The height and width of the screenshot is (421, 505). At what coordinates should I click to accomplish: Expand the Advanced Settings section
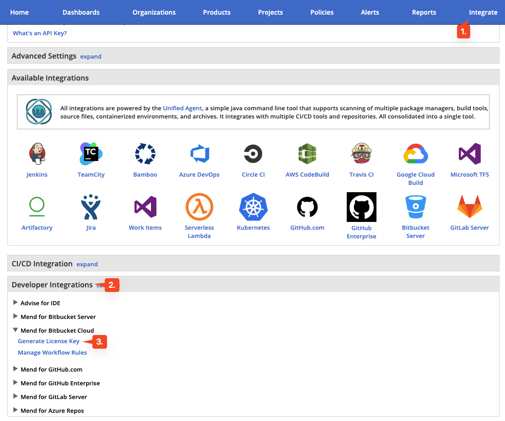pyautogui.click(x=91, y=56)
